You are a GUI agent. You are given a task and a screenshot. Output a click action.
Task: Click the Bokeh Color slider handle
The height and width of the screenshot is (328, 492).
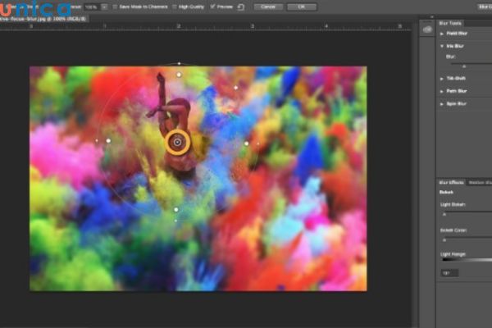click(444, 240)
